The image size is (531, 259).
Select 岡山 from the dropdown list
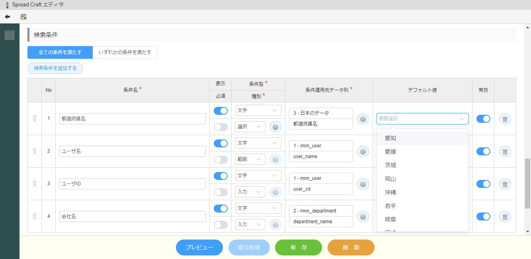click(390, 179)
